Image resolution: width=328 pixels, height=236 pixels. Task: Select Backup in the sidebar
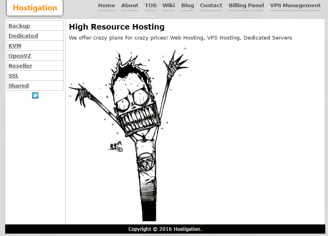pos(19,26)
